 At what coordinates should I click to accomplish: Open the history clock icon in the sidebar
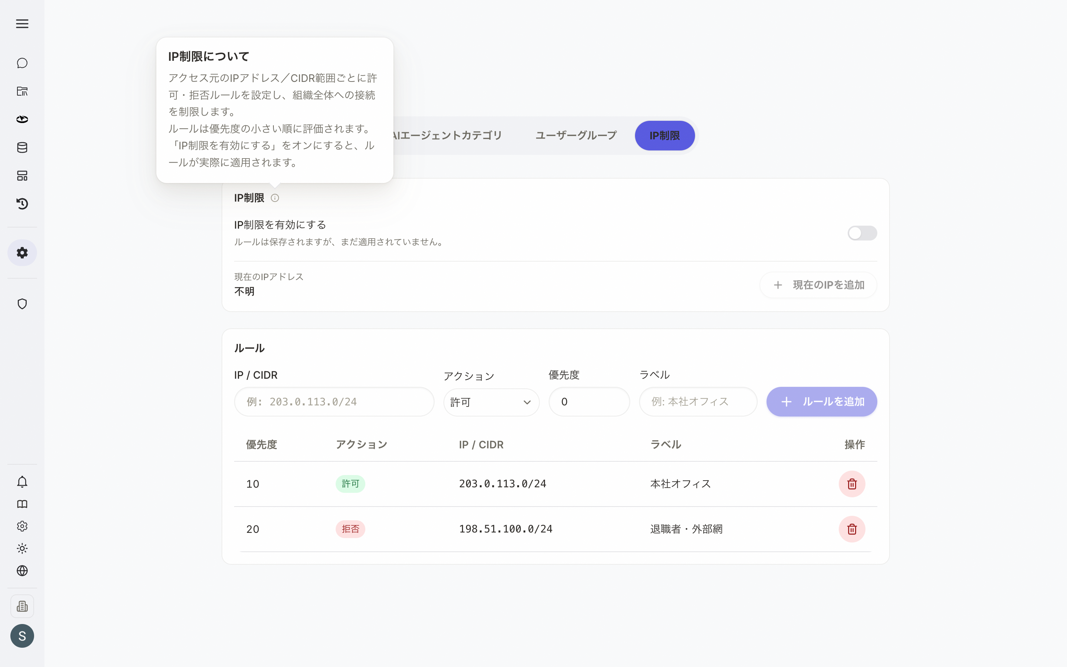coord(22,204)
